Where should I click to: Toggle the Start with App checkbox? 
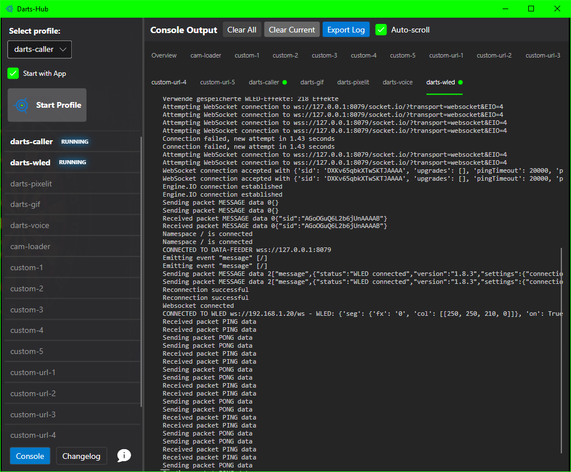click(x=13, y=74)
